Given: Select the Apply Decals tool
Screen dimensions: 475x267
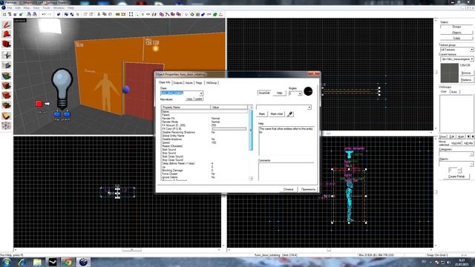Looking at the screenshot, I should [7, 96].
